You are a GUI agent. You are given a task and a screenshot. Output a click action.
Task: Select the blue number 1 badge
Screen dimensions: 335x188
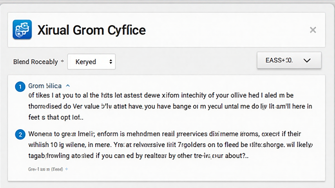click(20, 87)
